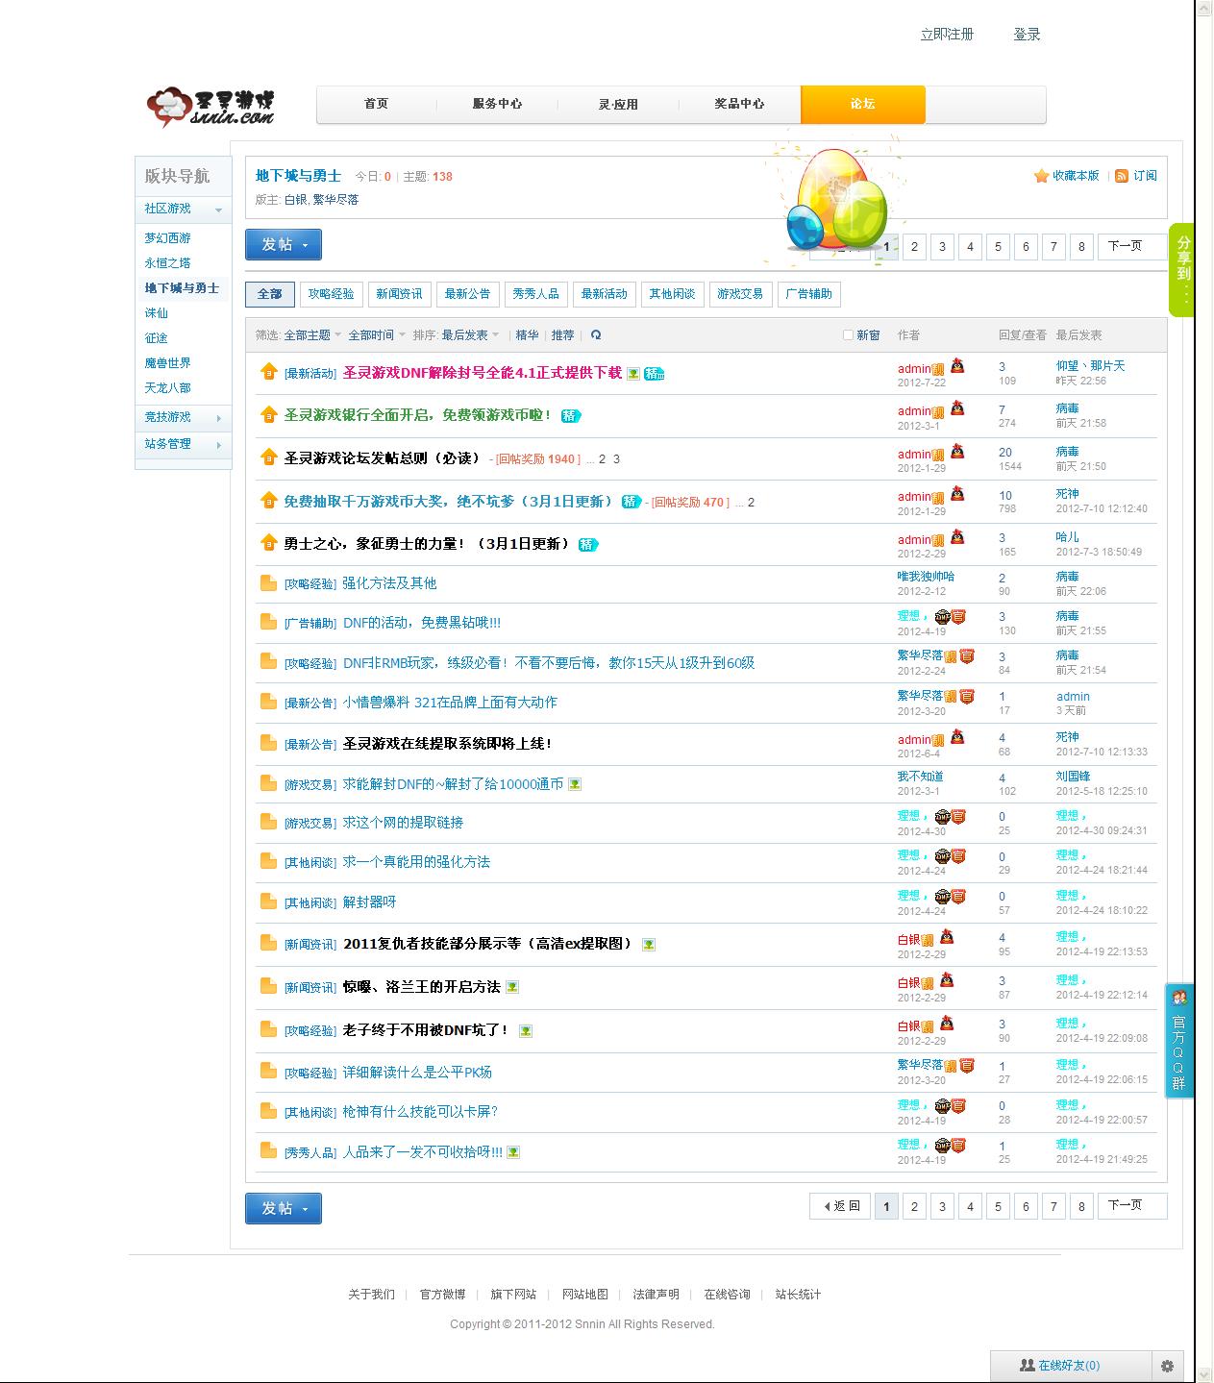This screenshot has height=1383, width=1214.
Task: Click moderator name 繁华尽落 in header
Action: pos(335,200)
